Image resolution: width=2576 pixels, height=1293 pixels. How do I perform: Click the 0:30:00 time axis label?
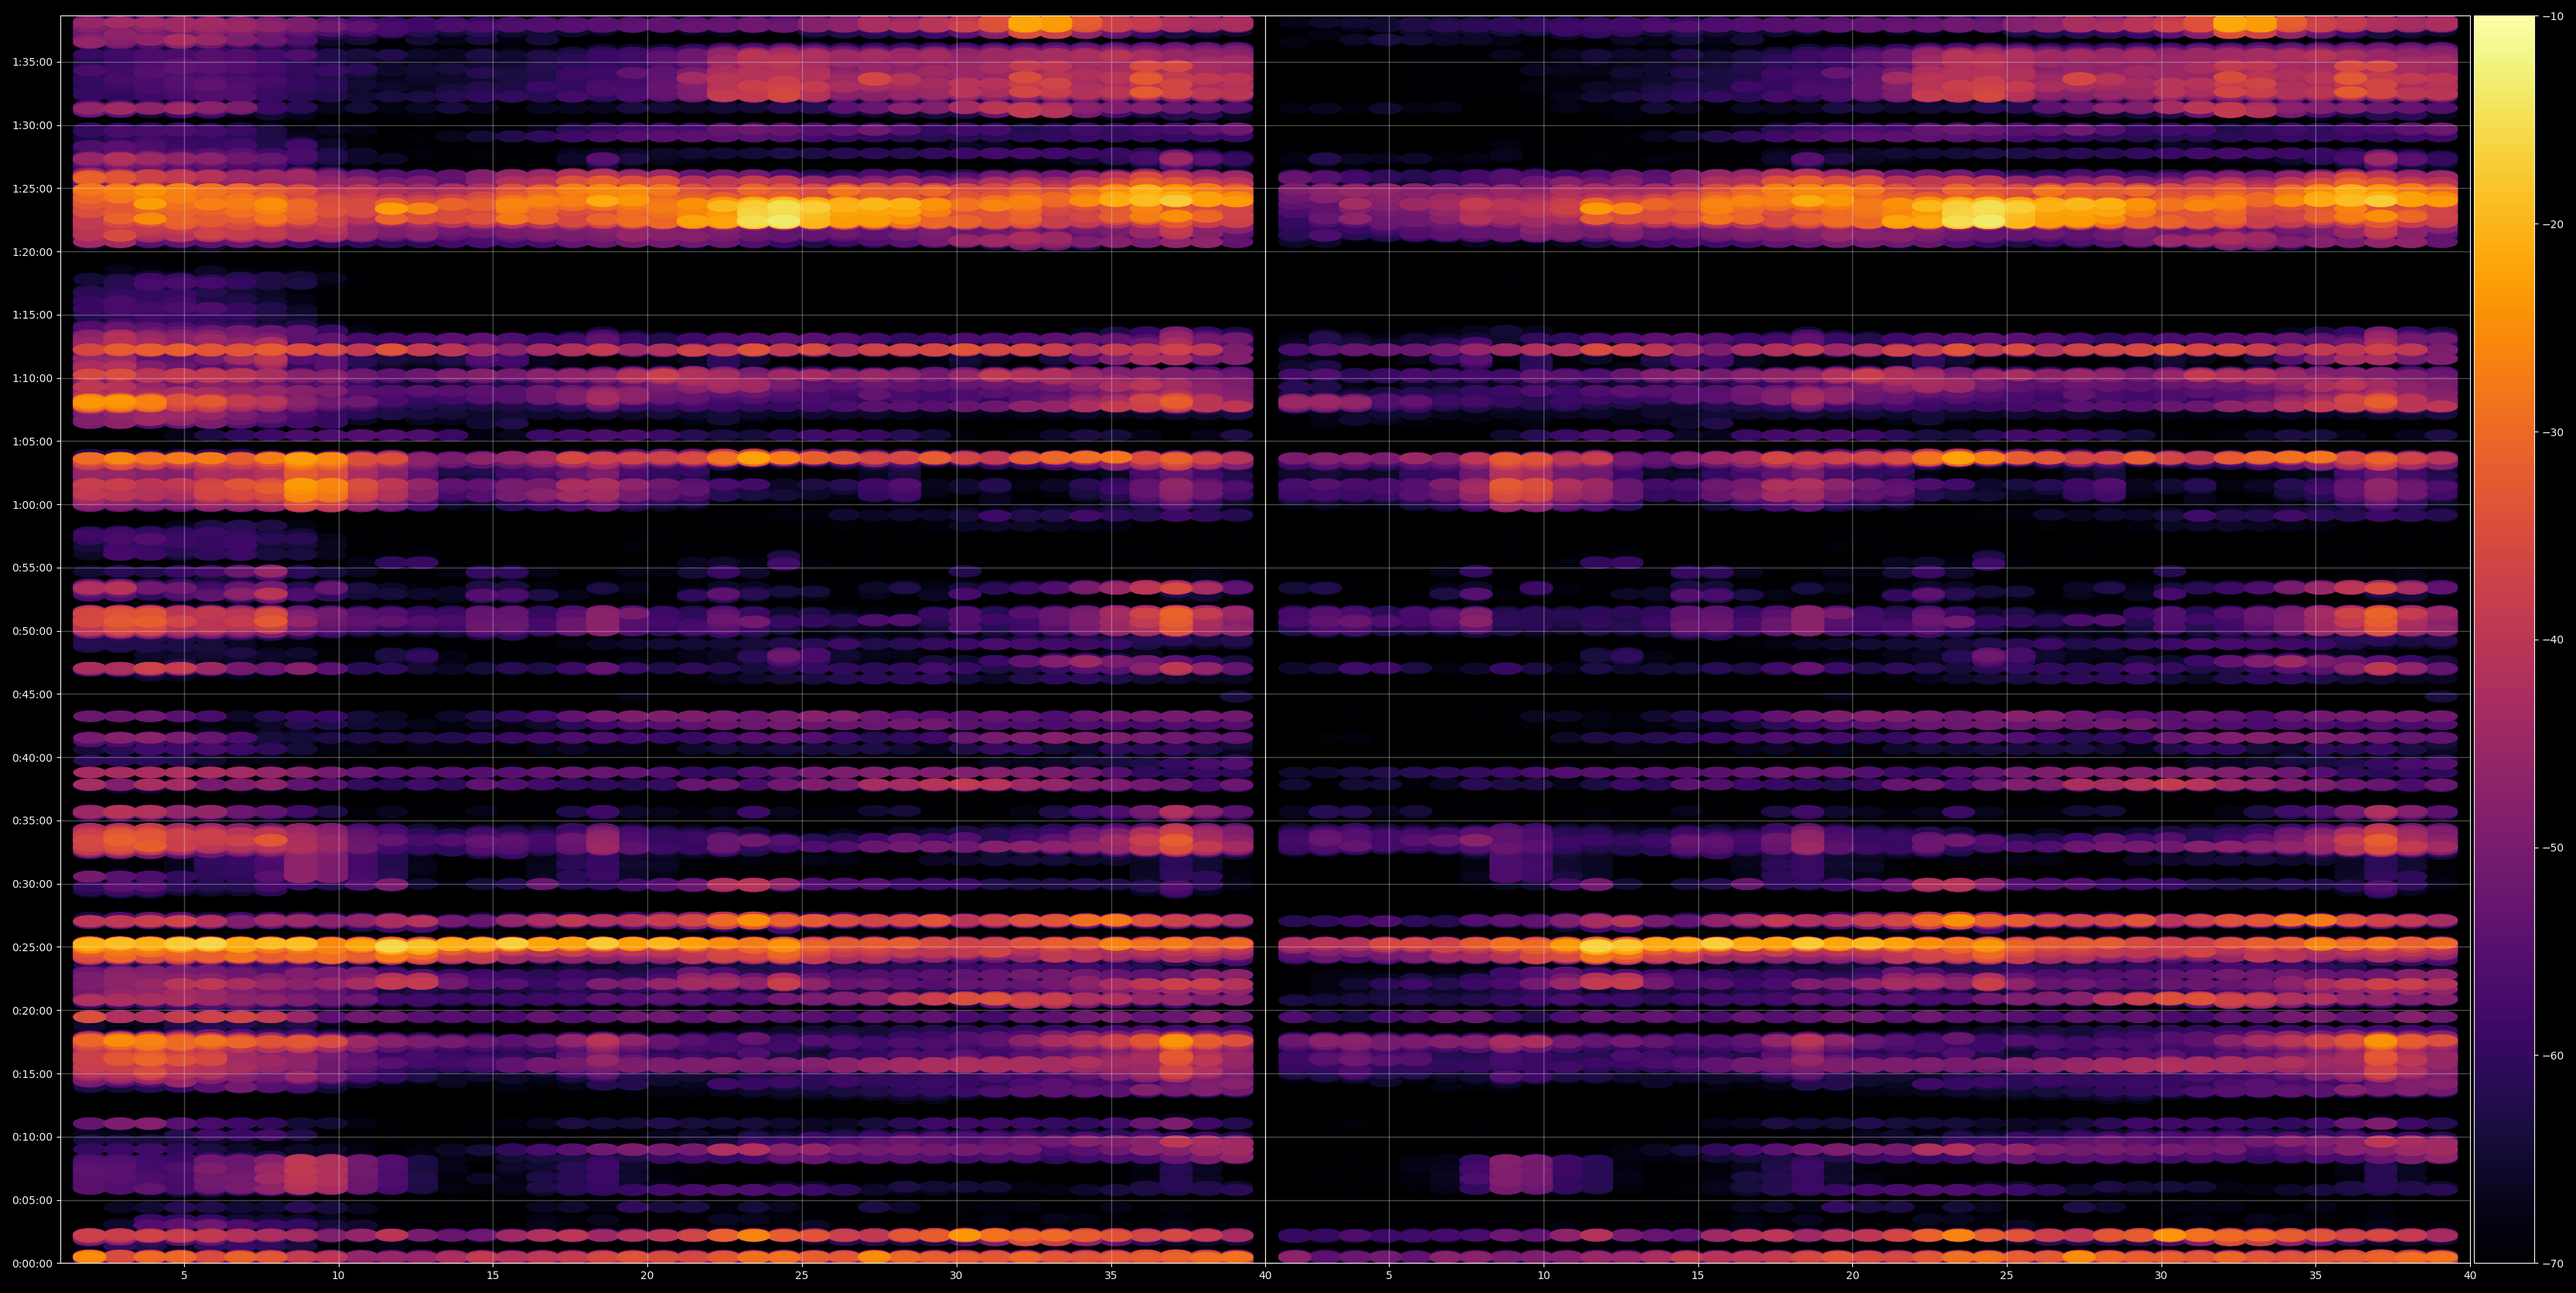point(32,884)
